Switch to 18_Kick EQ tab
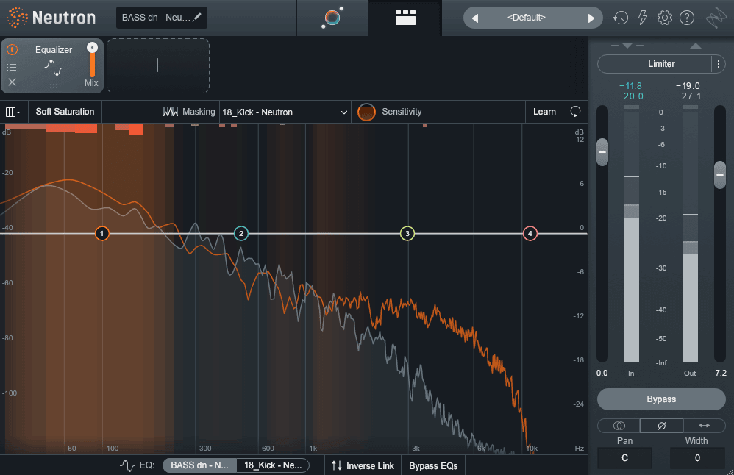The width and height of the screenshot is (734, 475). pyautogui.click(x=273, y=465)
